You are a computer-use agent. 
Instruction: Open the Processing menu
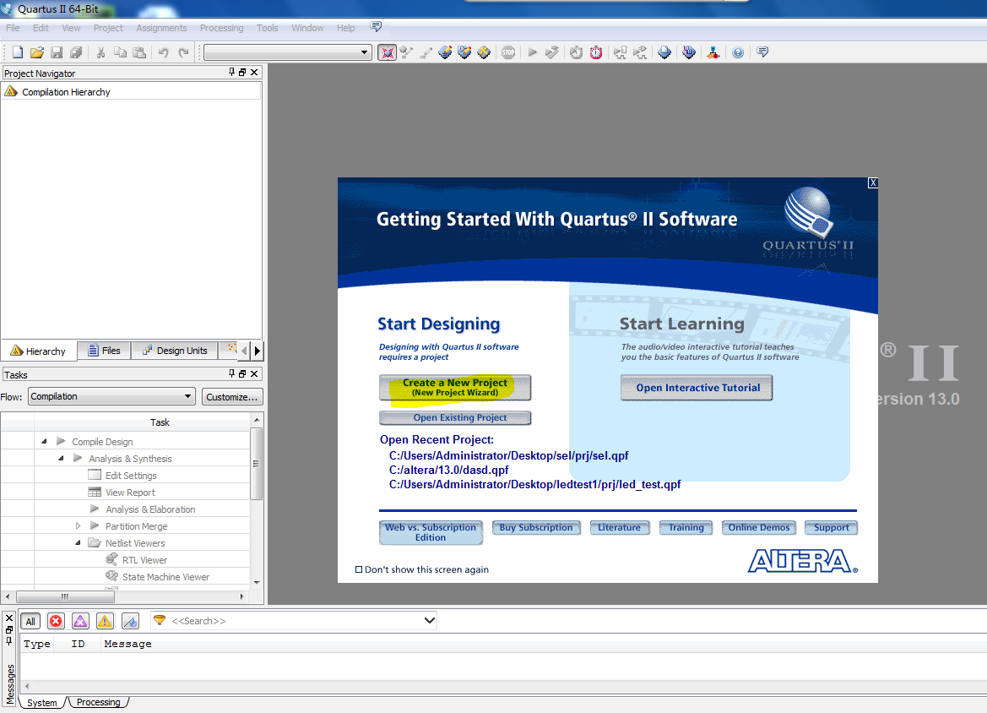pos(221,28)
